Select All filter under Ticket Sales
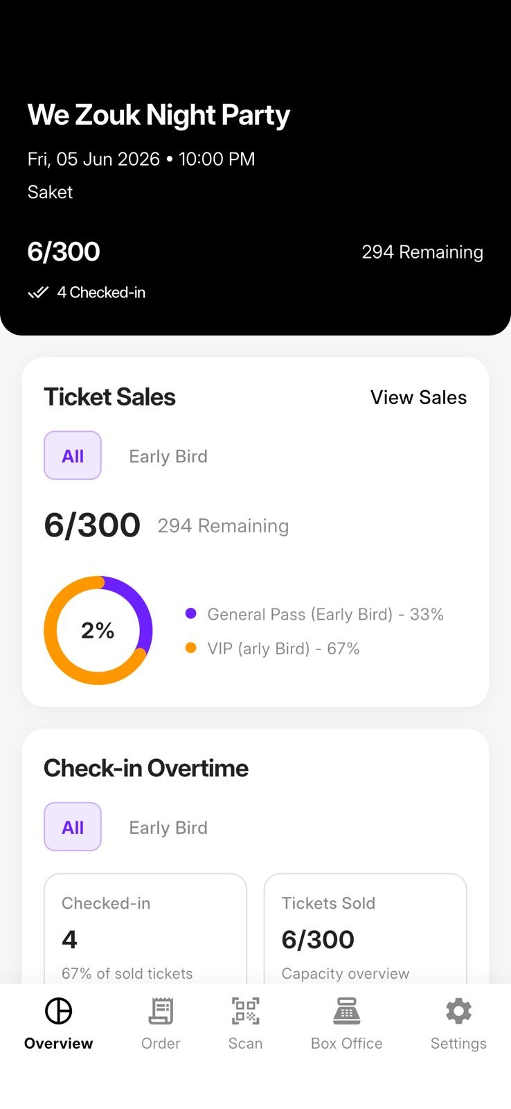The width and height of the screenshot is (511, 1109). click(x=73, y=455)
